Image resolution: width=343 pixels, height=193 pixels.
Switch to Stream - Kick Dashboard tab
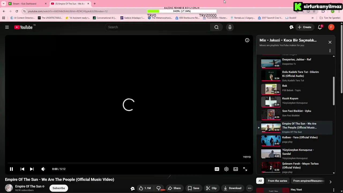coord(27,4)
